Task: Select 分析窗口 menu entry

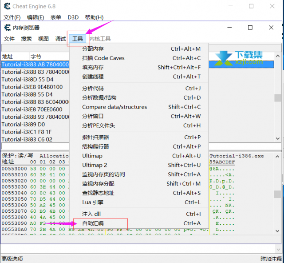Action: pos(139,116)
